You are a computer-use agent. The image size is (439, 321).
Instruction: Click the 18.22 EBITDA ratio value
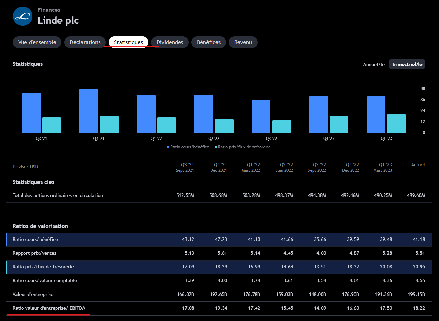pos(419,308)
